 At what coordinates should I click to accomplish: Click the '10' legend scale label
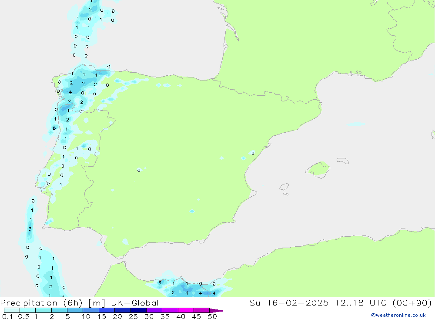pyautogui.click(x=86, y=316)
